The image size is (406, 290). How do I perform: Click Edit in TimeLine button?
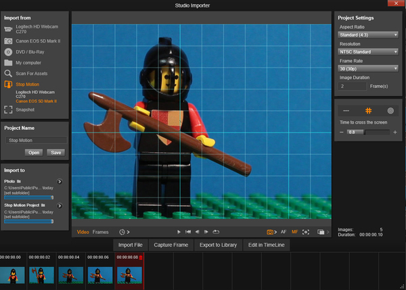click(266, 245)
